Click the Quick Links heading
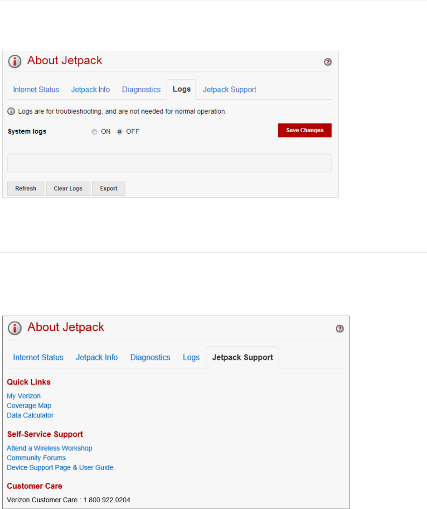 (x=29, y=382)
